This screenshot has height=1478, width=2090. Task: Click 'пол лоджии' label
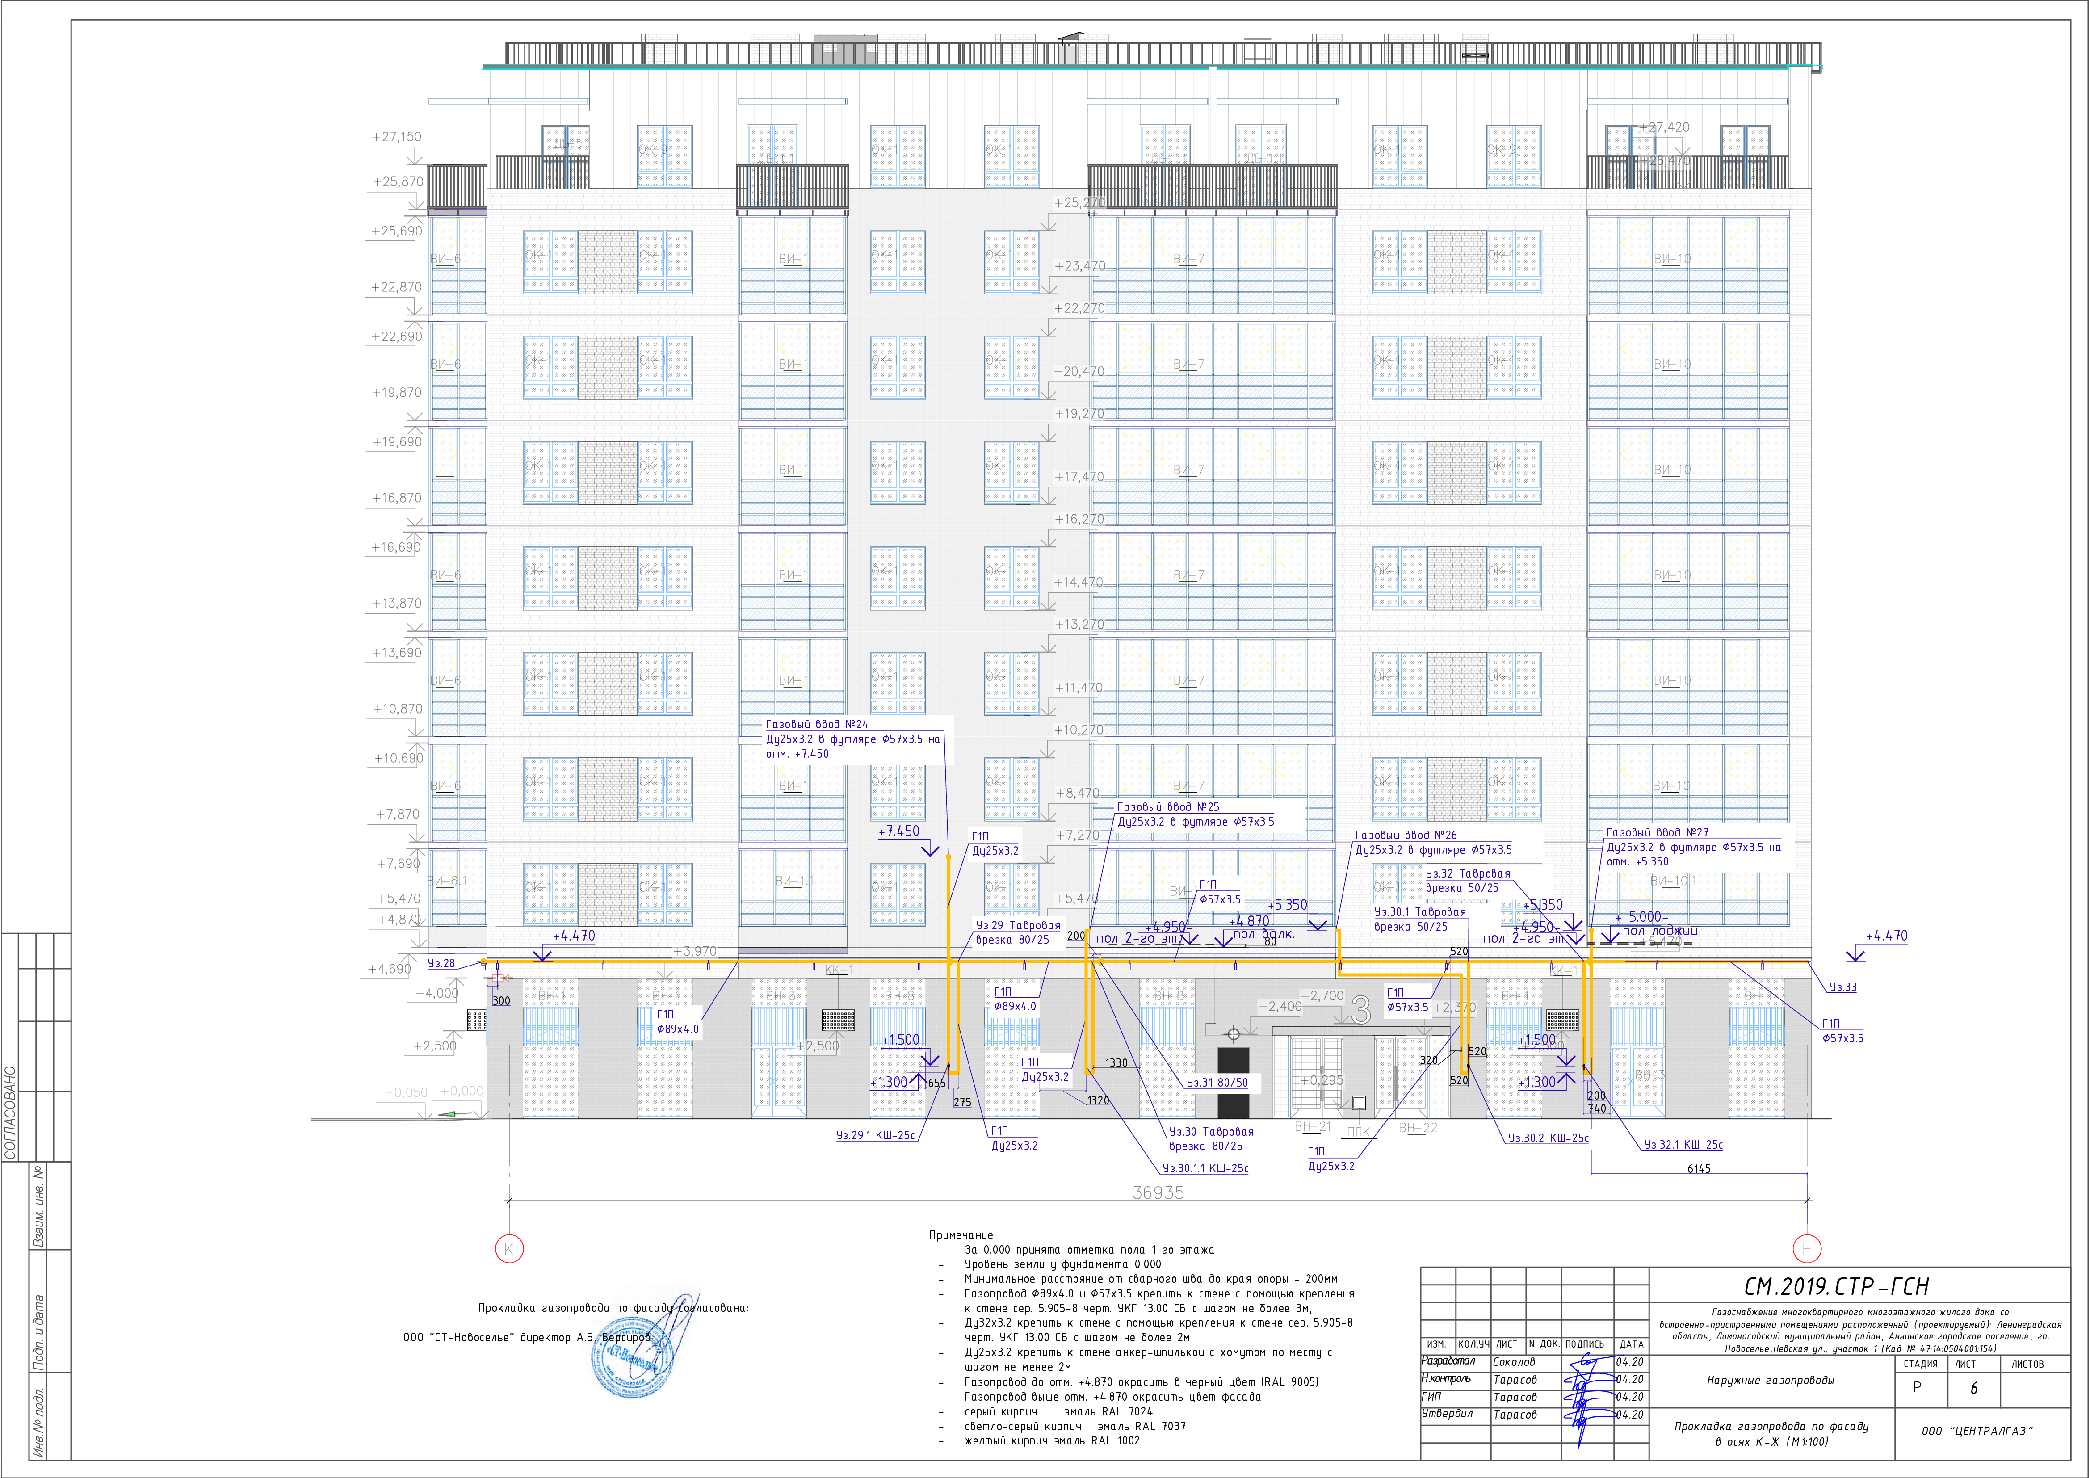(1659, 931)
